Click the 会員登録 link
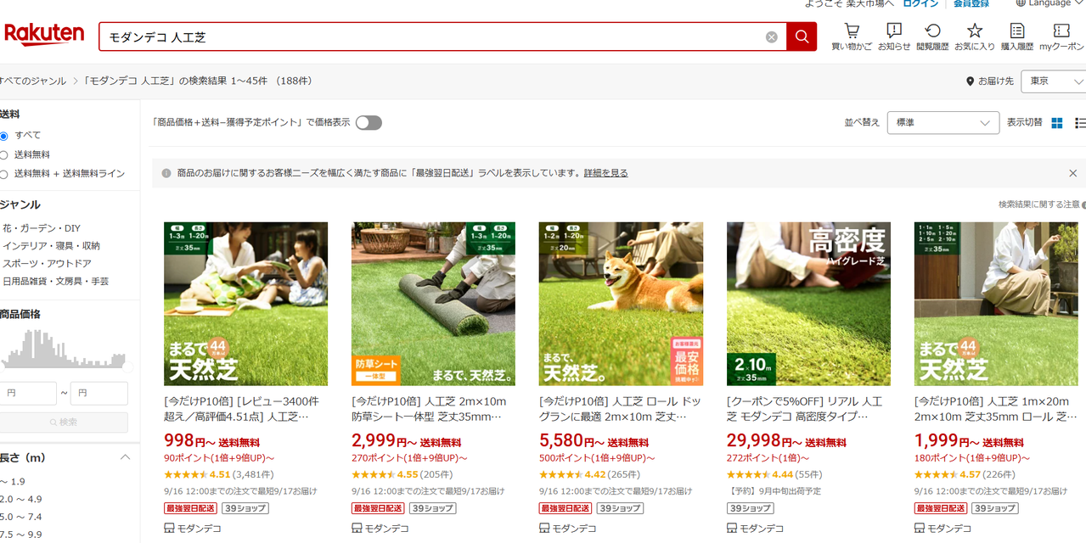1086x543 pixels. (x=971, y=3)
